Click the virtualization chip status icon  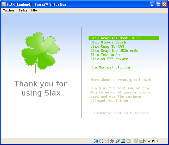pyautogui.click(x=128, y=141)
